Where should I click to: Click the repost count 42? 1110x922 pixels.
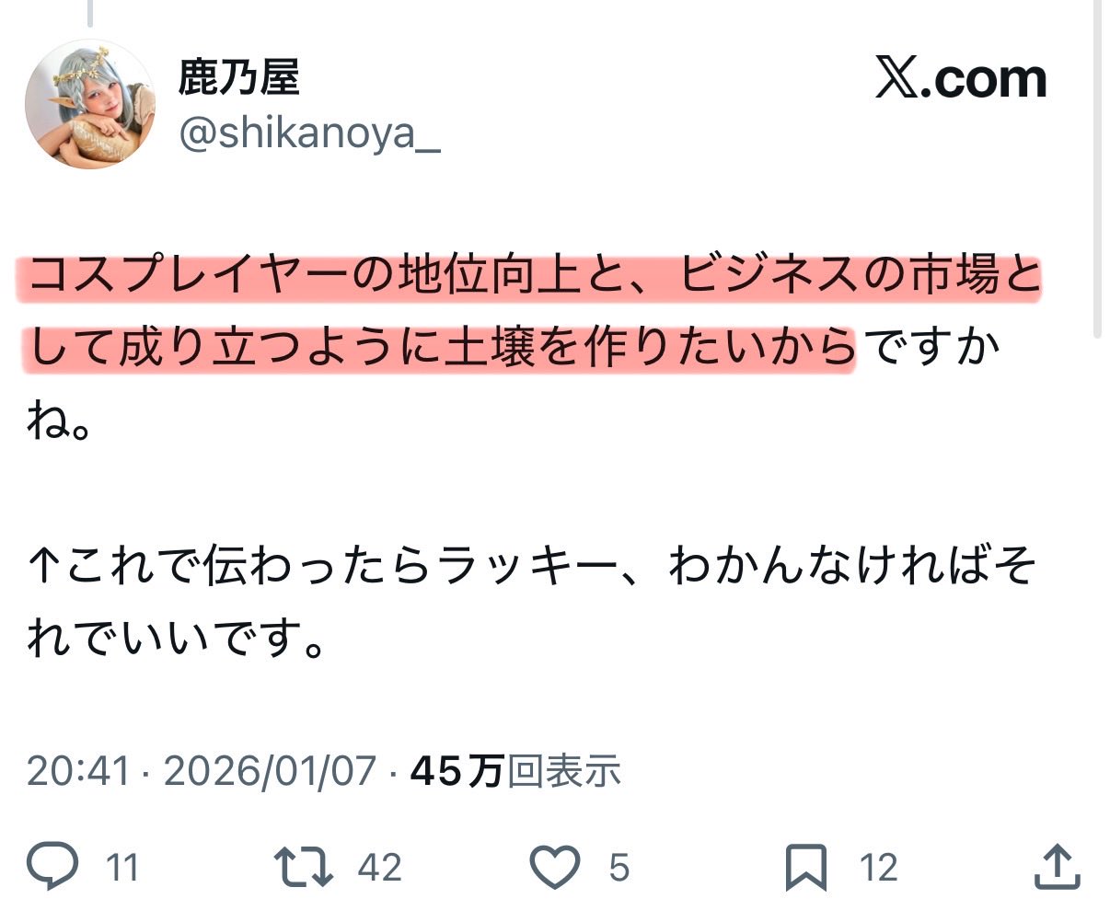(x=379, y=868)
